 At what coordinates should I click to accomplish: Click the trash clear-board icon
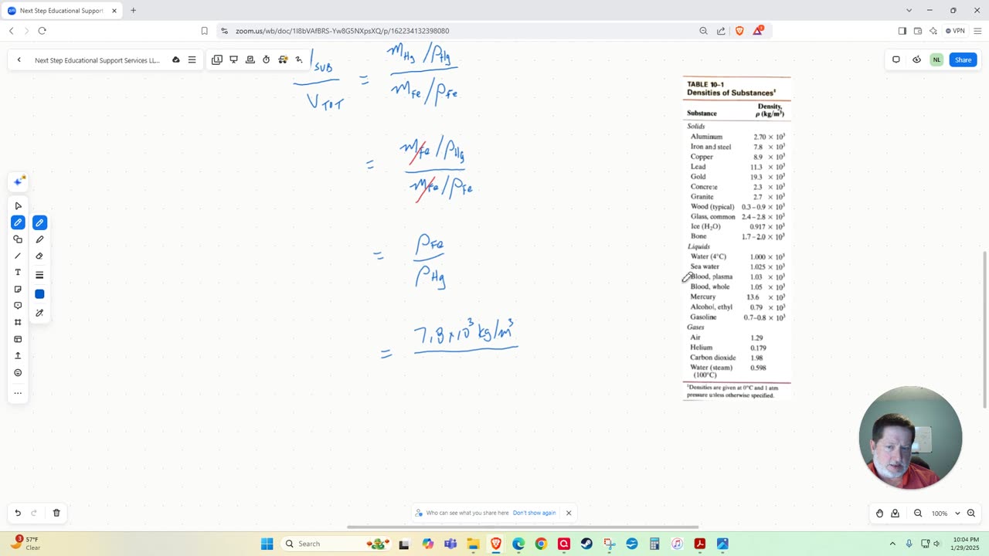[x=56, y=513]
